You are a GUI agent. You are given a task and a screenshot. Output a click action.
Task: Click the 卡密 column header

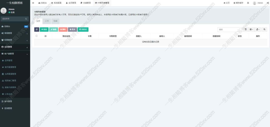pos(90,36)
